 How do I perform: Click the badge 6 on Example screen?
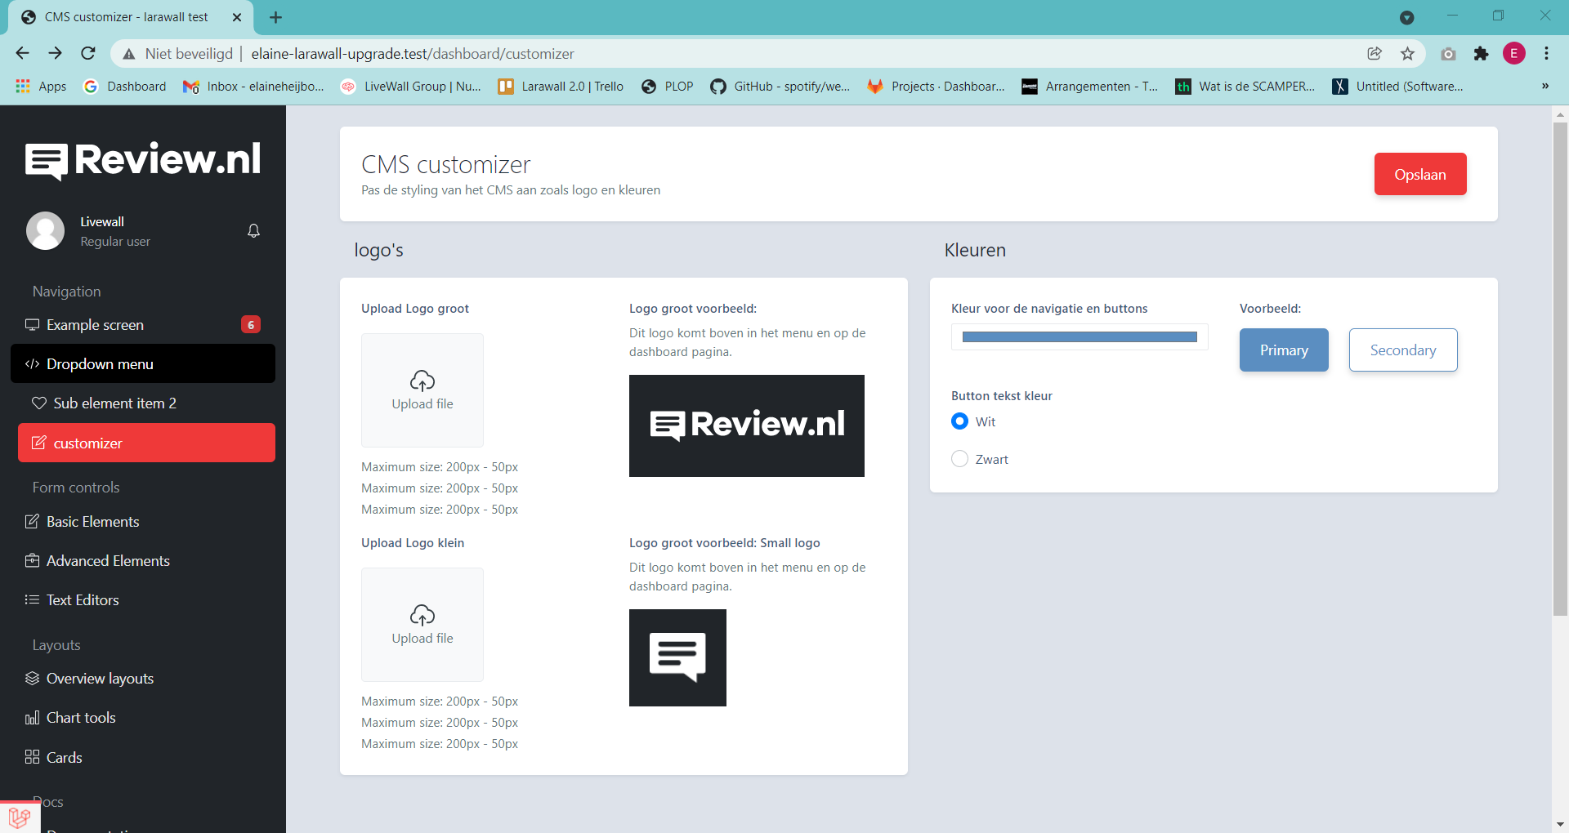pyautogui.click(x=251, y=324)
